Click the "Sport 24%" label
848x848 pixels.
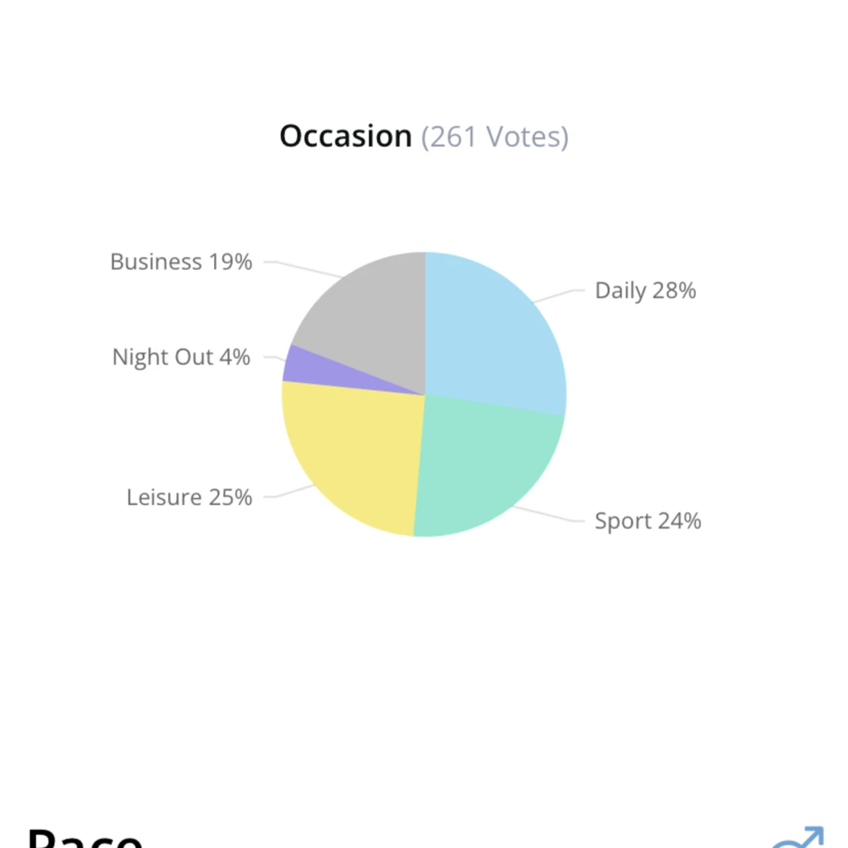click(x=647, y=521)
